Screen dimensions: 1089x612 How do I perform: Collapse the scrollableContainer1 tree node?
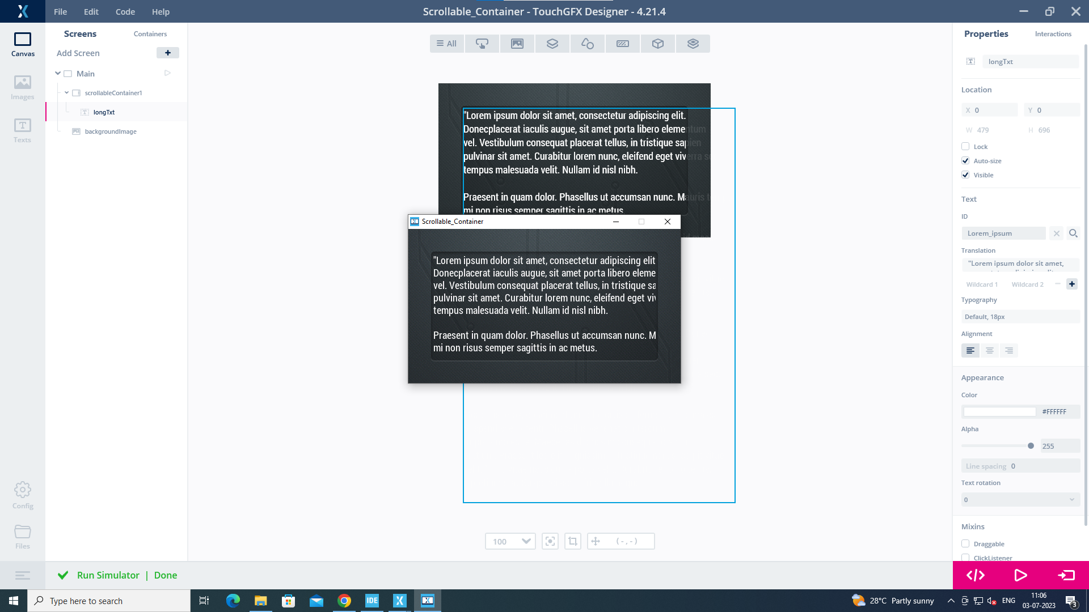[x=66, y=92]
